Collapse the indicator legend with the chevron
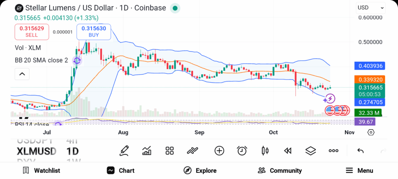Screen dimensions: 398x179 pos(22,74)
